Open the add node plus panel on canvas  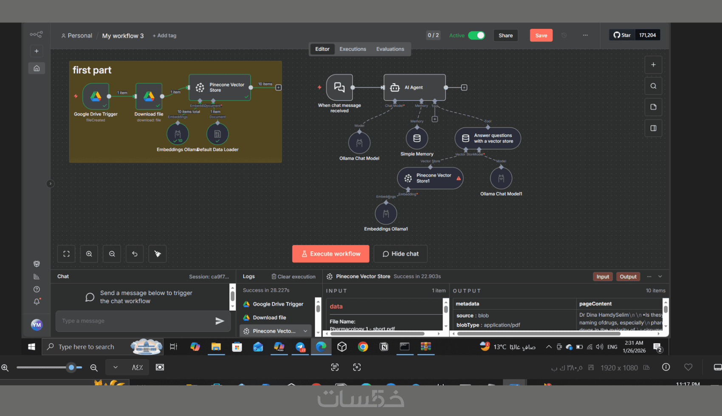click(653, 65)
